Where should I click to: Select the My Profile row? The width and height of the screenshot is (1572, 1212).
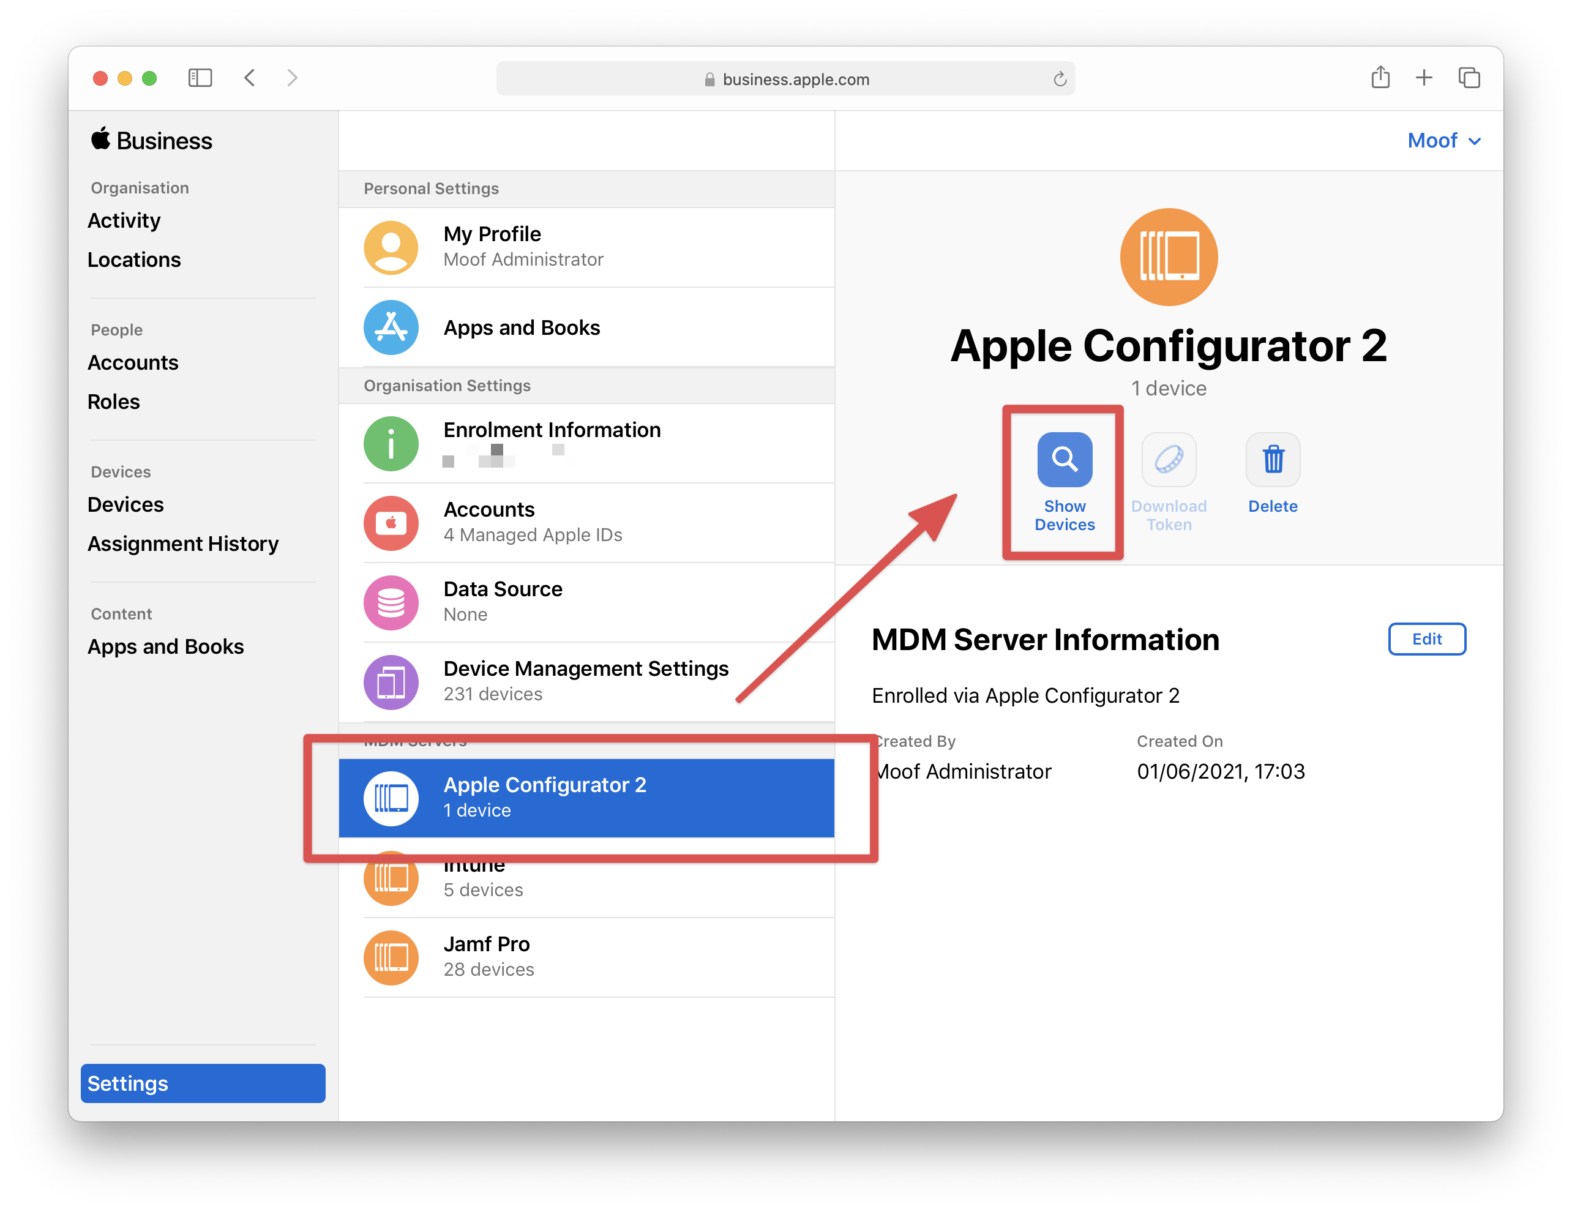[586, 247]
